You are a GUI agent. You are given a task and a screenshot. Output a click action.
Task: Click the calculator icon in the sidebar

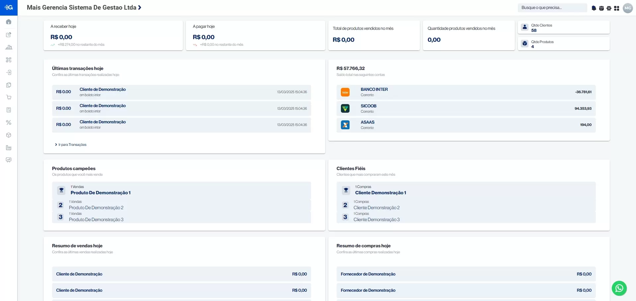9,110
